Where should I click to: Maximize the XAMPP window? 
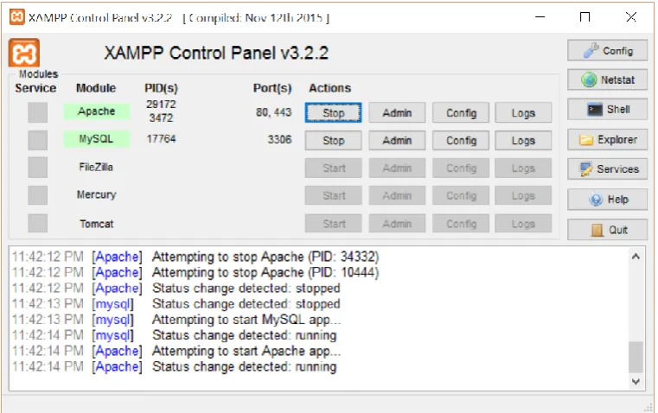tap(585, 17)
